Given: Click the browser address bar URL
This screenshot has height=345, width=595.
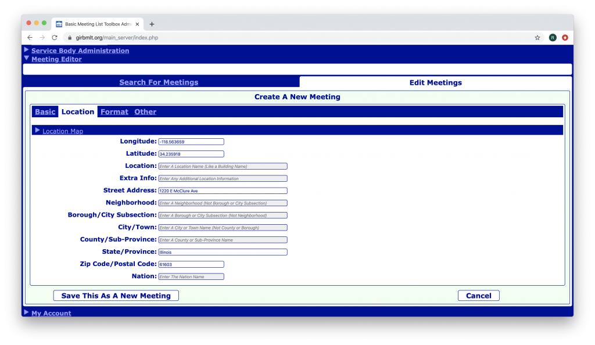Looking at the screenshot, I should pos(117,38).
